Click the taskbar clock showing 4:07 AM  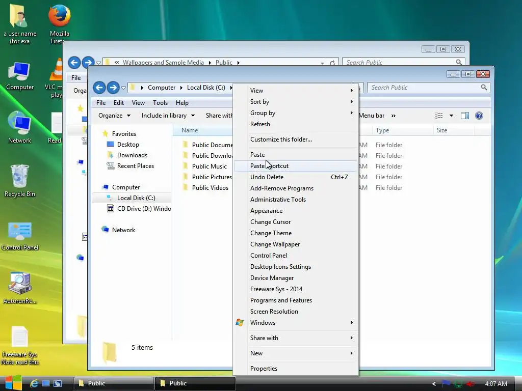coord(496,383)
